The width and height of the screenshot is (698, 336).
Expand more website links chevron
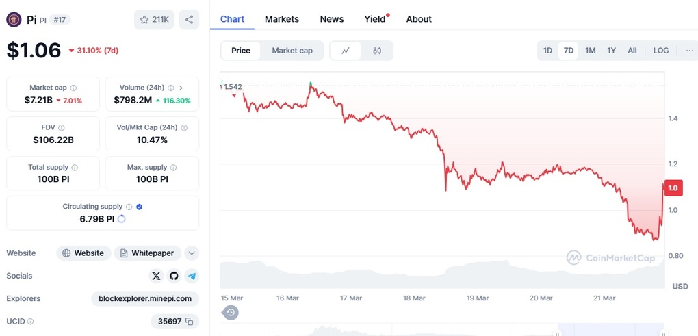[192, 253]
